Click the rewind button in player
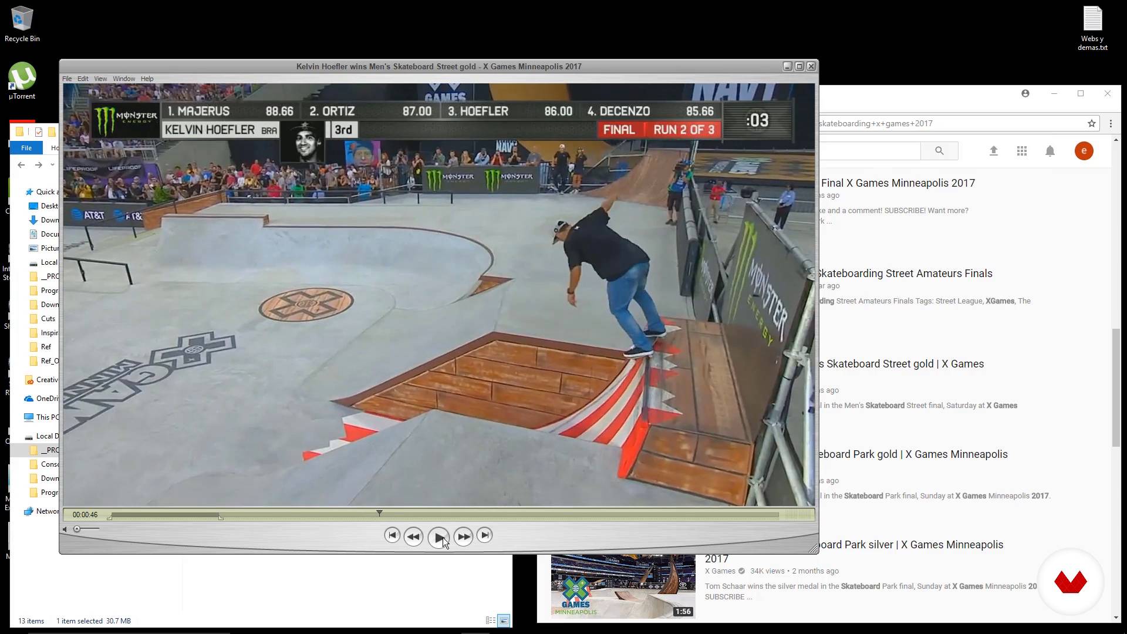 [413, 537]
